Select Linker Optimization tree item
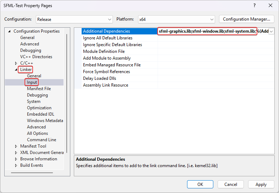This screenshot has height=193, width=279. click(x=39, y=108)
